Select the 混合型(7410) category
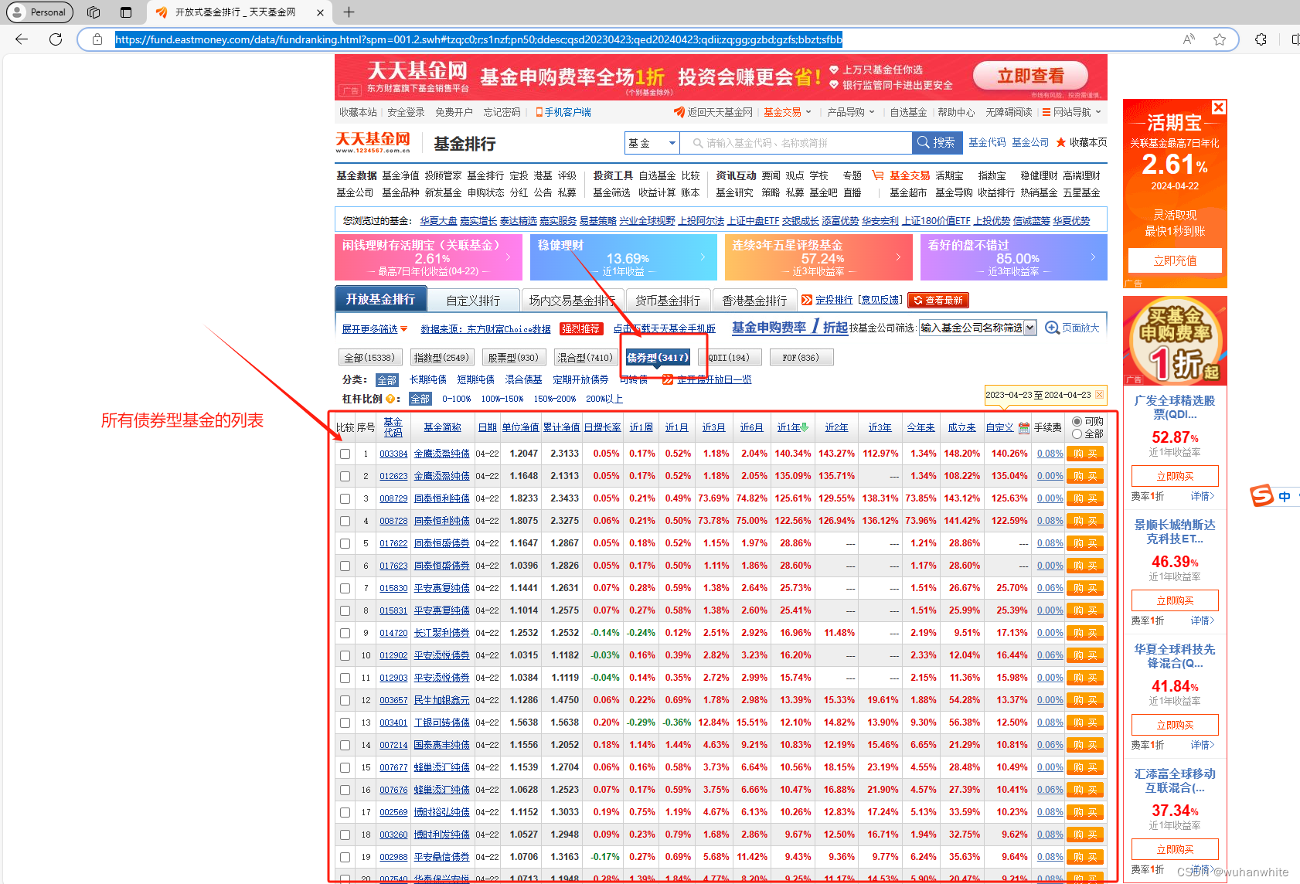The width and height of the screenshot is (1300, 884). pos(585,358)
